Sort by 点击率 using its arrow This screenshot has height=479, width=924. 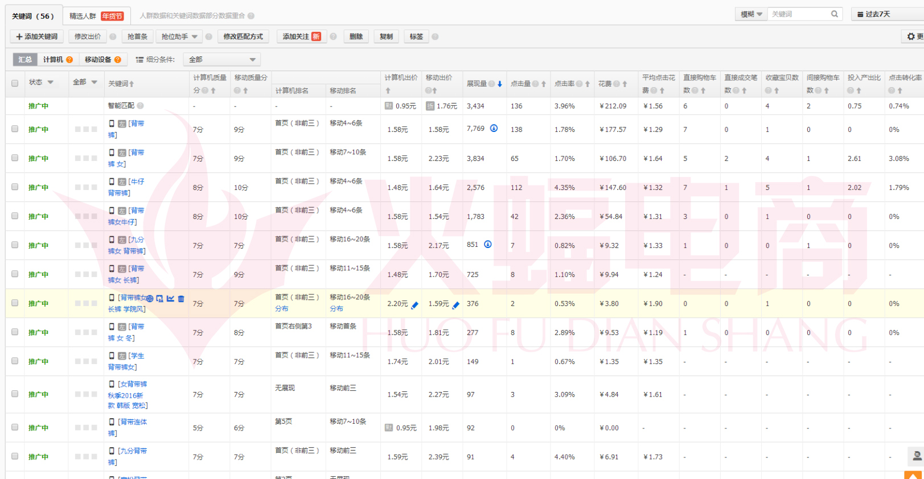click(588, 84)
